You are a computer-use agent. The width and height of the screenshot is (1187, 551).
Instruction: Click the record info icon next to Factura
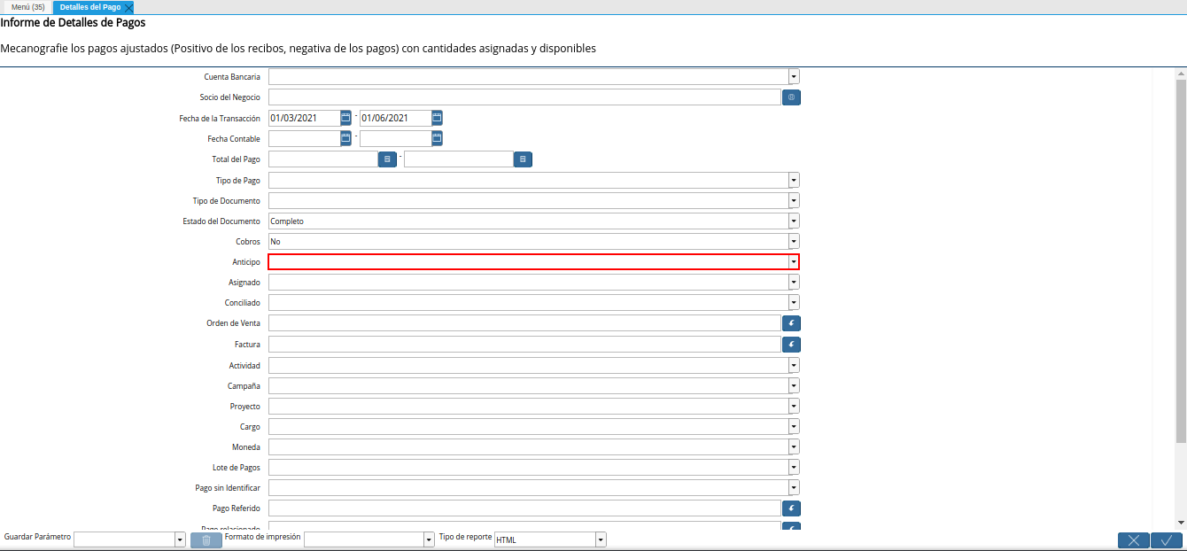tap(791, 344)
